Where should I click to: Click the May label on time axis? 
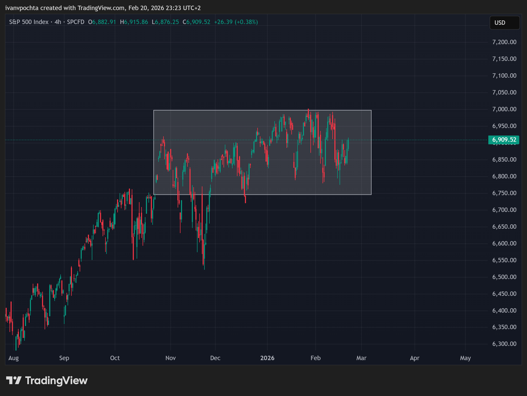465,358
